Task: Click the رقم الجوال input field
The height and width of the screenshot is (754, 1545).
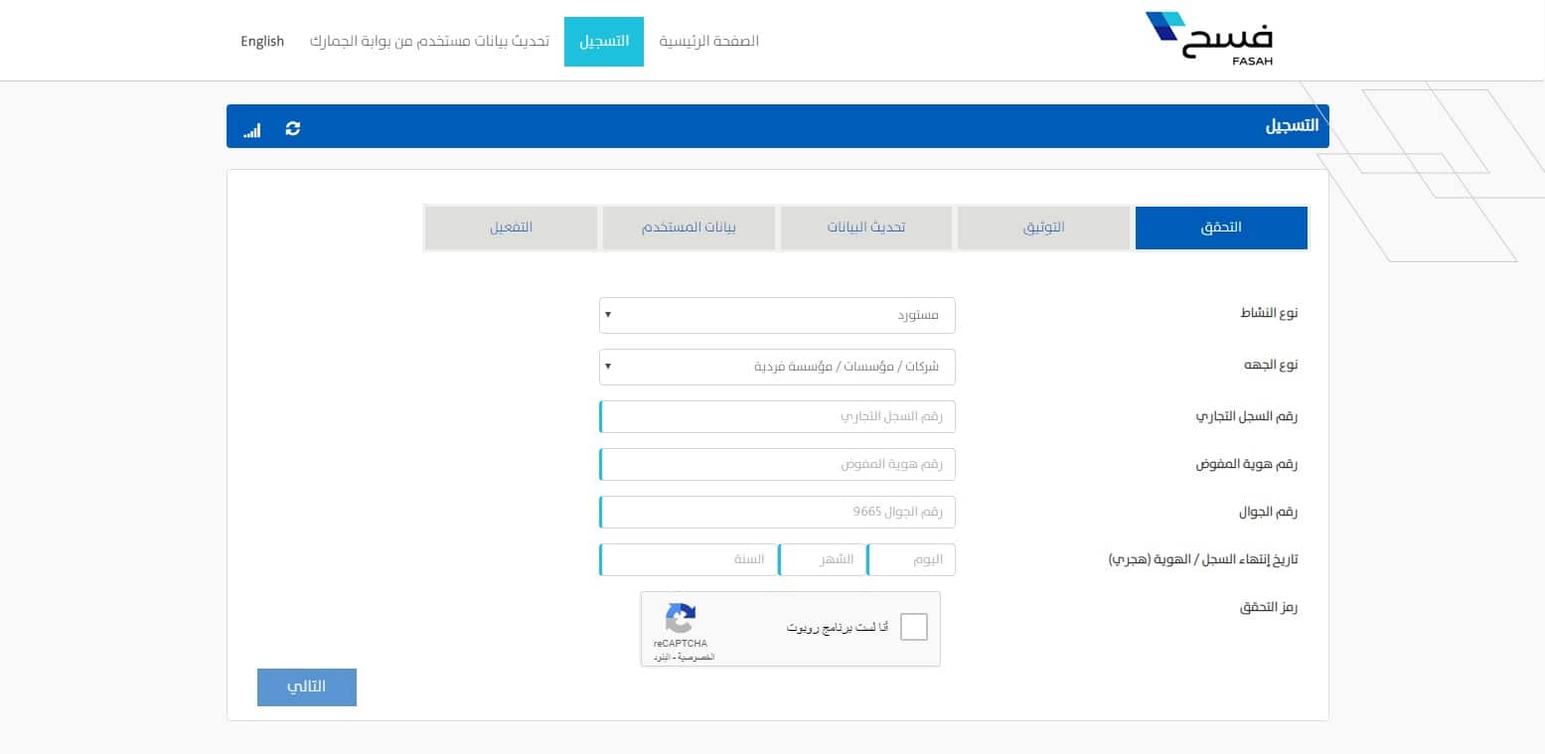Action: coord(777,513)
